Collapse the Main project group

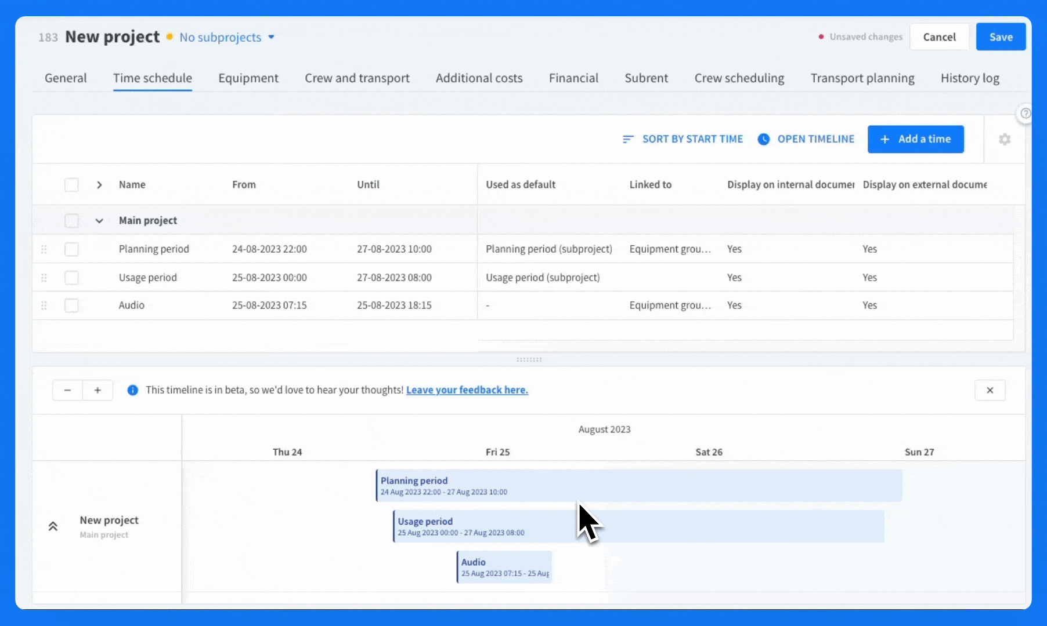coord(99,221)
